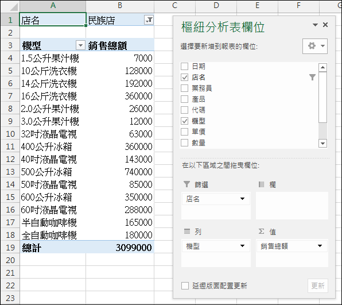Click the value 740000 in column B

tap(120, 172)
